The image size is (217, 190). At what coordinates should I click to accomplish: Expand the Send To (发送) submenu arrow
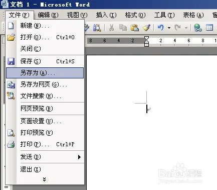(79, 157)
